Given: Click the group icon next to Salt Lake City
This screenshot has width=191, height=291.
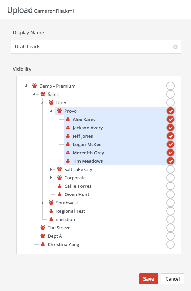Looking at the screenshot, I should (x=59, y=169).
